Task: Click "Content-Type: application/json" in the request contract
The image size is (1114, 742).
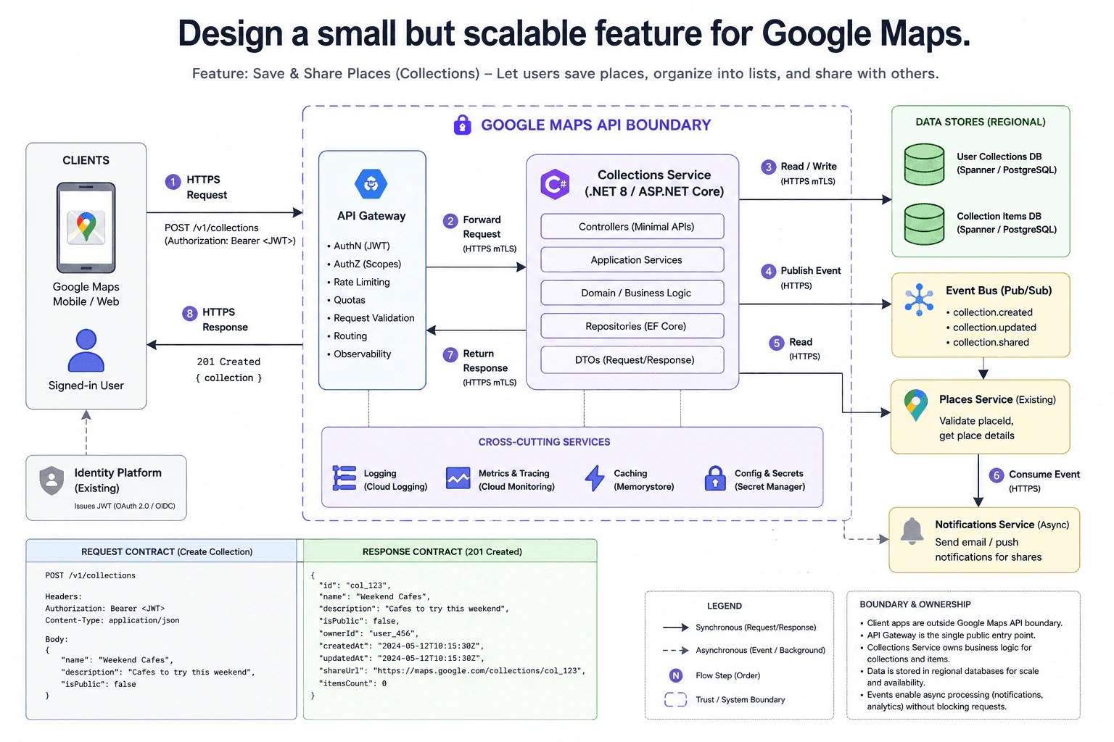Action: 112,620
